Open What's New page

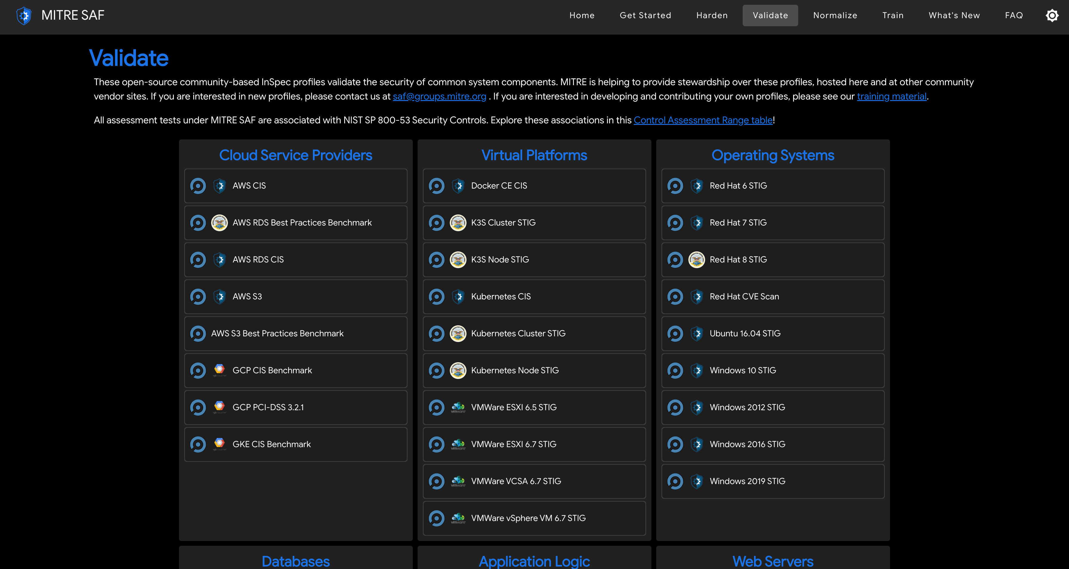(954, 15)
